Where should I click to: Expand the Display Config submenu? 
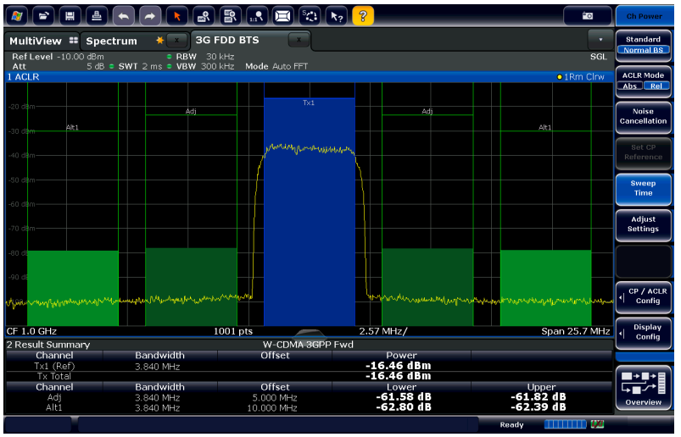tap(643, 333)
